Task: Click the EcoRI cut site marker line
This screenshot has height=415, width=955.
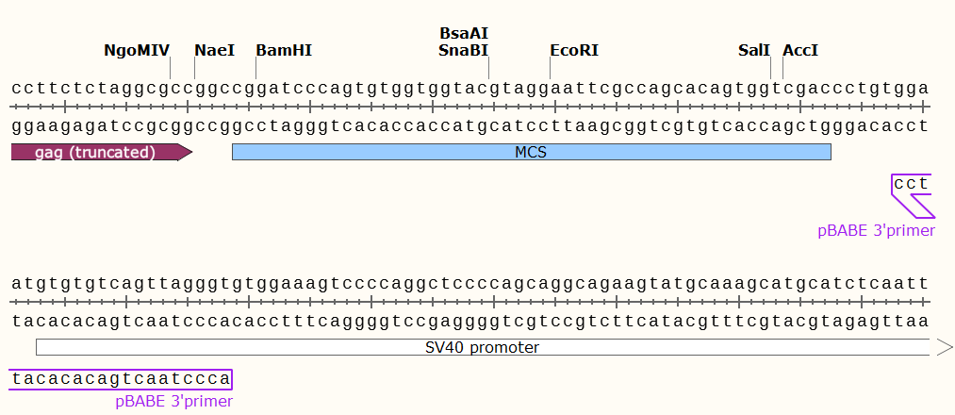Action: (551, 69)
